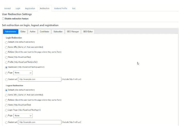
Task: Select Login Page option under Logout Redirection
Action: [6, 110]
